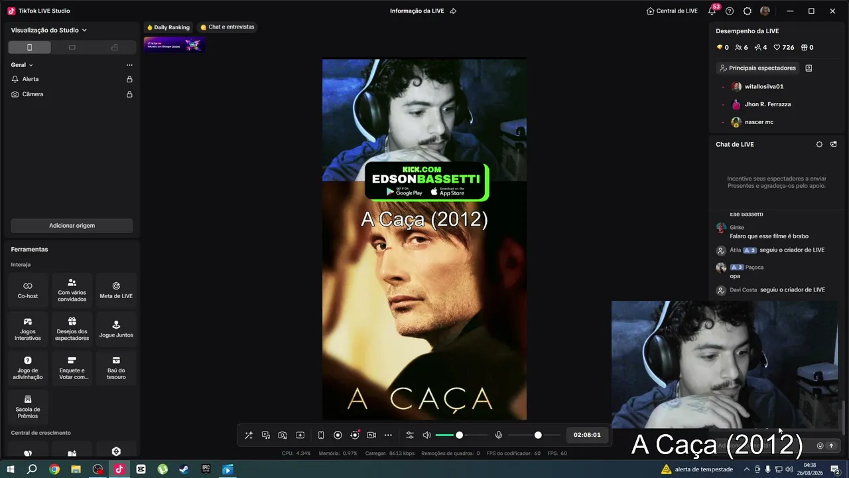Click the share arrow next to Informação da LIVE

pos(453,11)
